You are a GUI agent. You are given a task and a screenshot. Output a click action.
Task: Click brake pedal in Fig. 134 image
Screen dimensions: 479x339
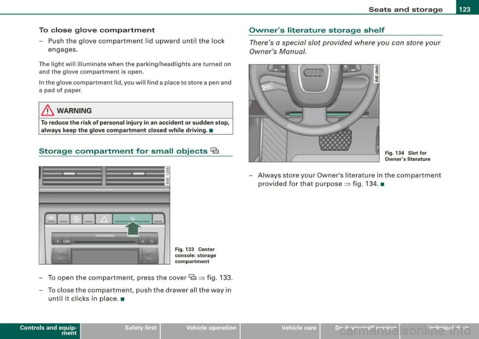(335, 140)
